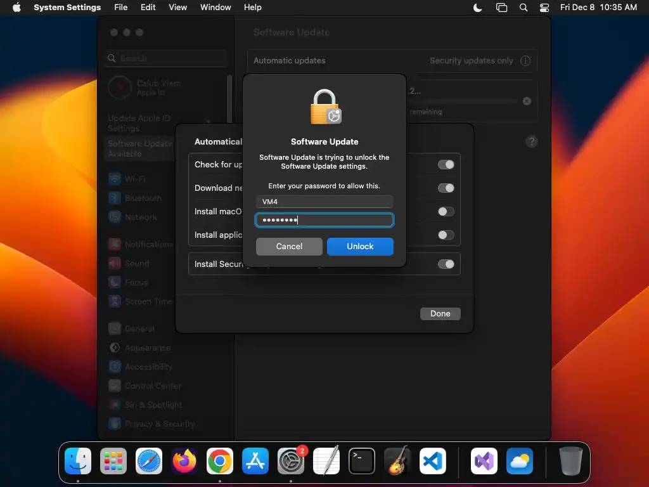Click Update Apple ID Settings in sidebar
The height and width of the screenshot is (487, 649).
[140, 124]
